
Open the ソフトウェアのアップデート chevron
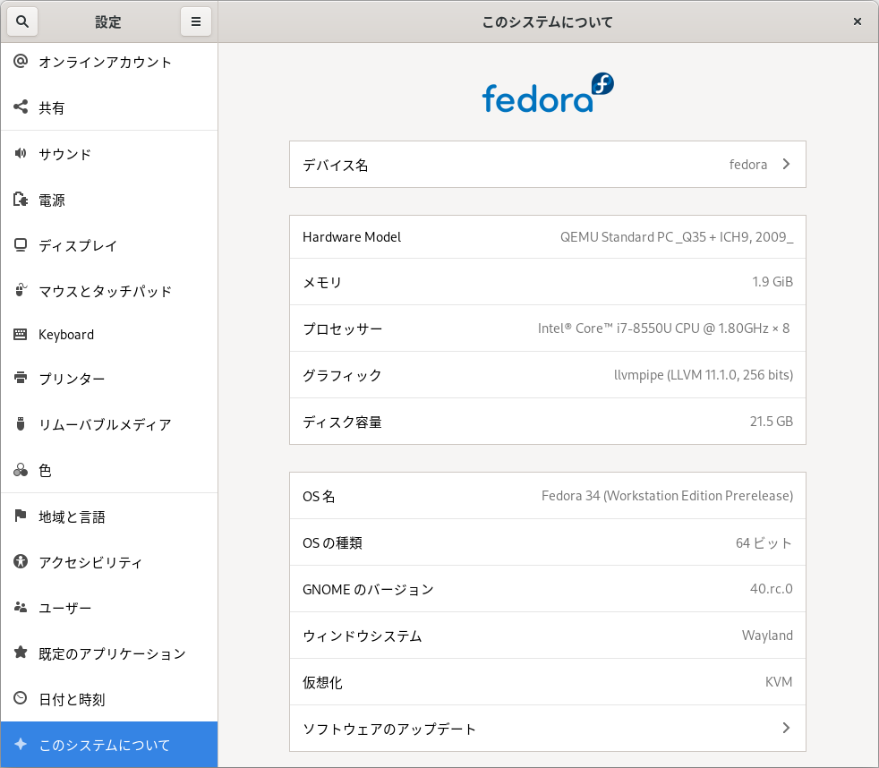[x=786, y=729]
